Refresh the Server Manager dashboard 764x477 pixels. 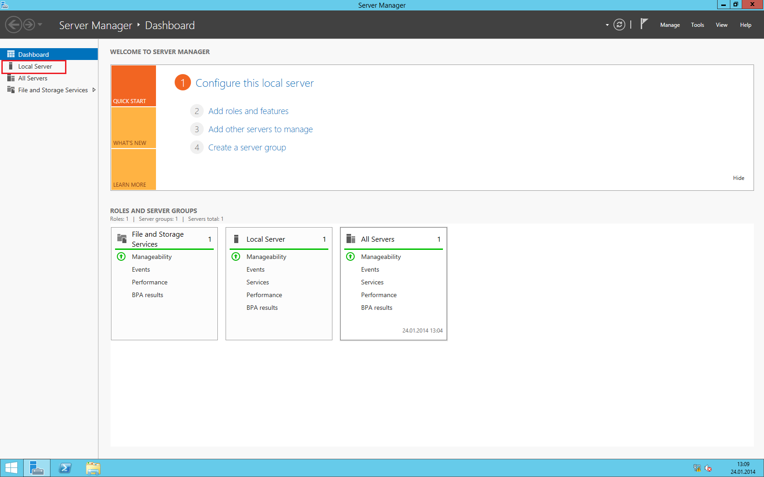[619, 25]
